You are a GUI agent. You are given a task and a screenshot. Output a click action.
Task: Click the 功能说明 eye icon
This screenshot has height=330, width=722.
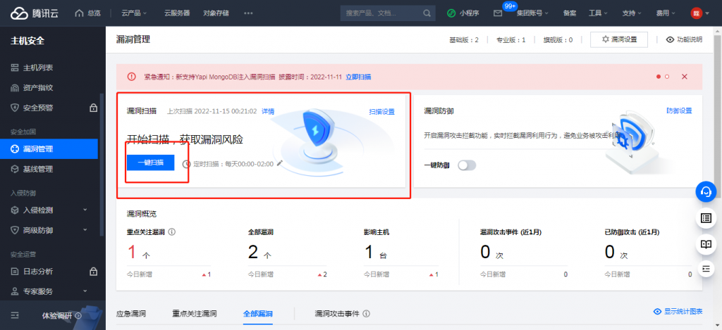click(x=671, y=39)
